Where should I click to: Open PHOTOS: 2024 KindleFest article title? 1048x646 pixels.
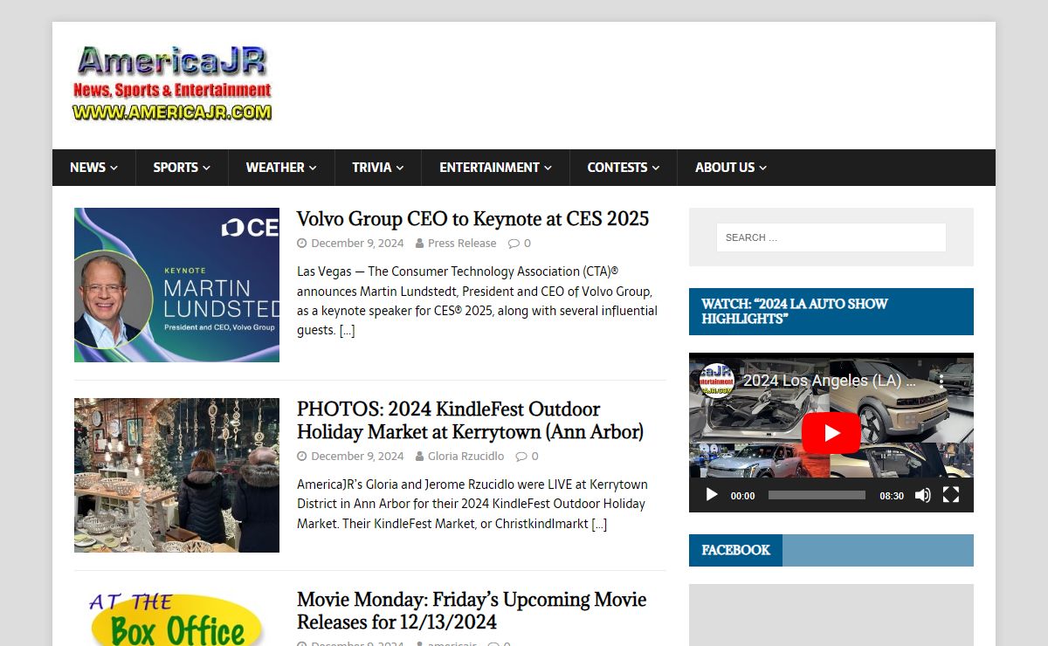[x=470, y=420]
